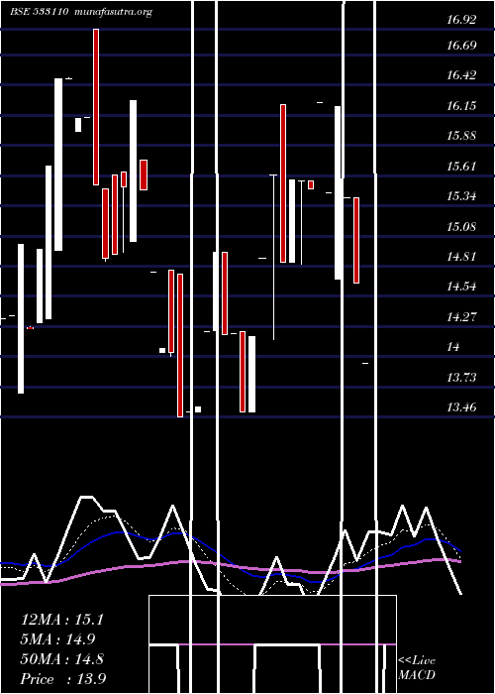Click the 50MA : 14.8 reading
This screenshot has width=495, height=694.
pos(62,659)
